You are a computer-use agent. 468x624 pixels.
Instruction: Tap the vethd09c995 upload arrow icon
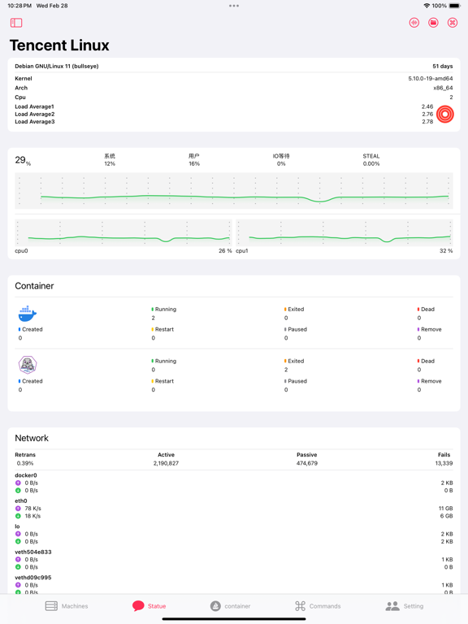pyautogui.click(x=18, y=585)
